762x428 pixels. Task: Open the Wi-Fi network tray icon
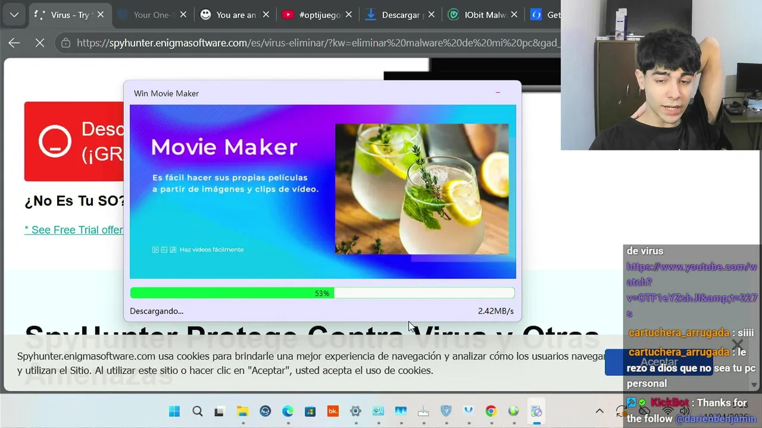click(x=668, y=411)
